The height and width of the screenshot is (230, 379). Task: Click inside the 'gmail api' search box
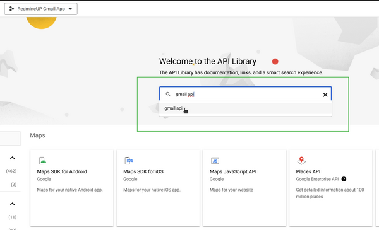(245, 94)
